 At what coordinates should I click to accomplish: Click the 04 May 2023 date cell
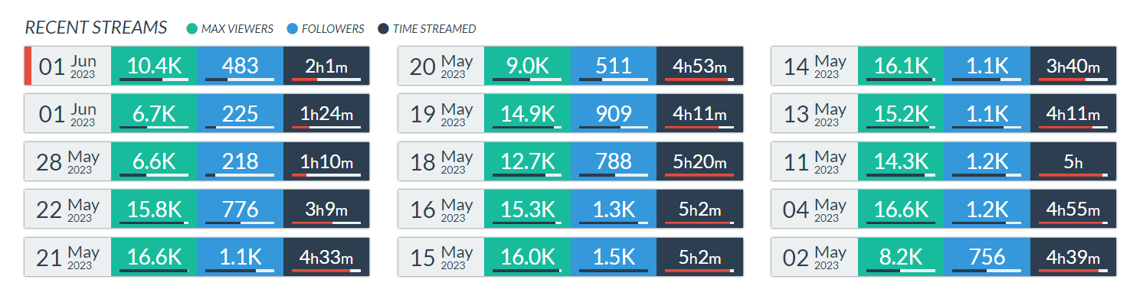(x=814, y=209)
